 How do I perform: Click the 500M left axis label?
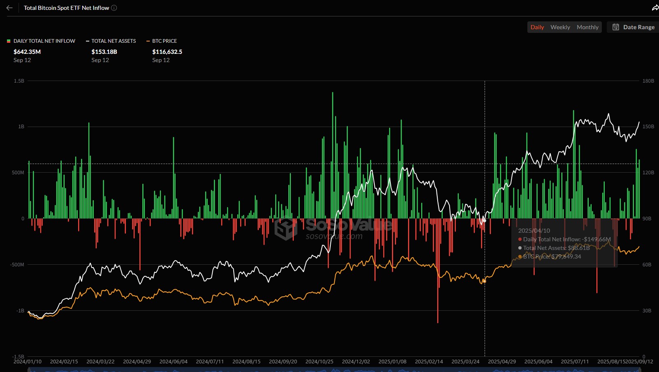(18, 173)
